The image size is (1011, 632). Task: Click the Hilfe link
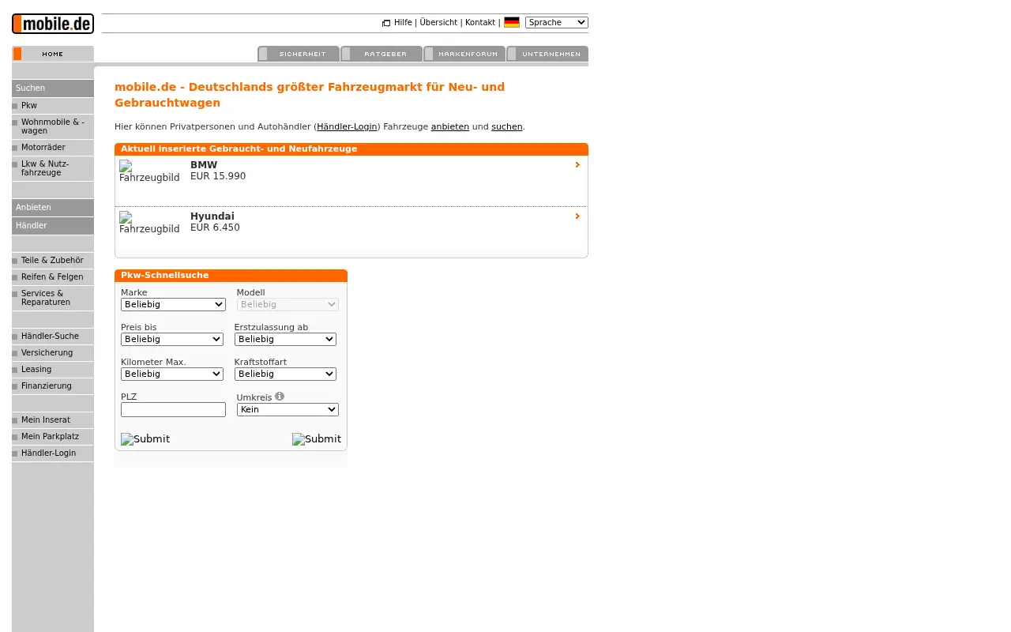[403, 23]
